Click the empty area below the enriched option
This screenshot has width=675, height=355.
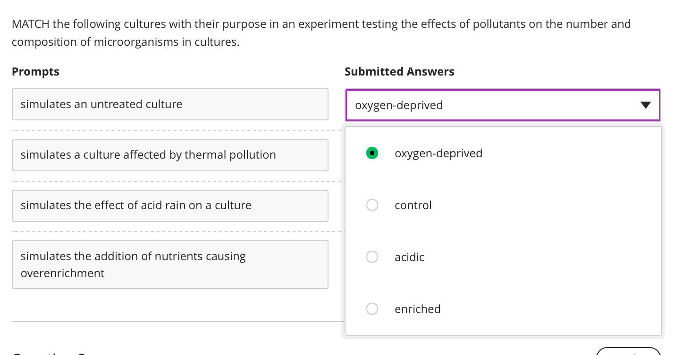(503, 329)
